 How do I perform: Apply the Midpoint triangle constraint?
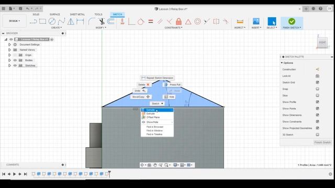[x=188, y=21]
